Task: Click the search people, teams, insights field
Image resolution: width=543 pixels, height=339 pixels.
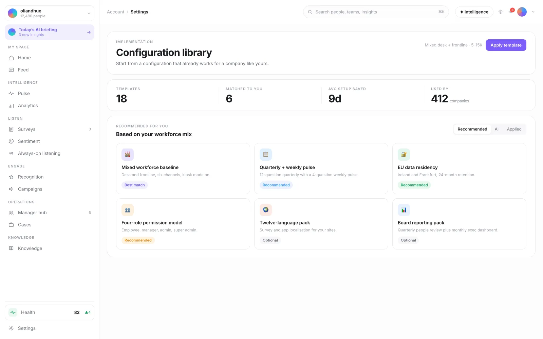Action: [x=376, y=12]
